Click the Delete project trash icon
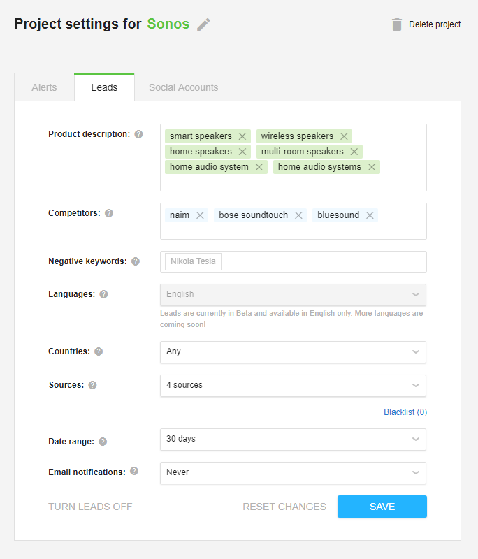The image size is (478, 559). click(x=397, y=24)
